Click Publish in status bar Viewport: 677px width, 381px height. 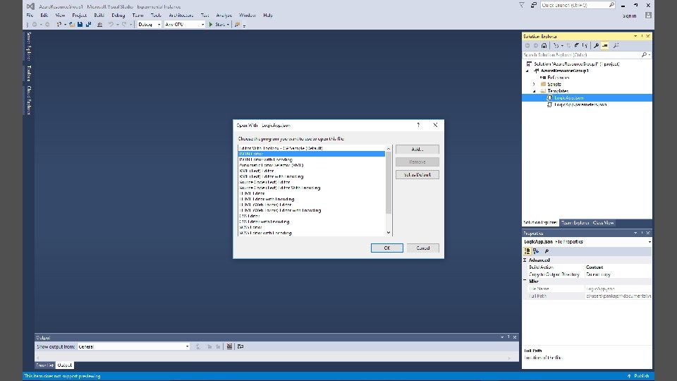pyautogui.click(x=641, y=376)
